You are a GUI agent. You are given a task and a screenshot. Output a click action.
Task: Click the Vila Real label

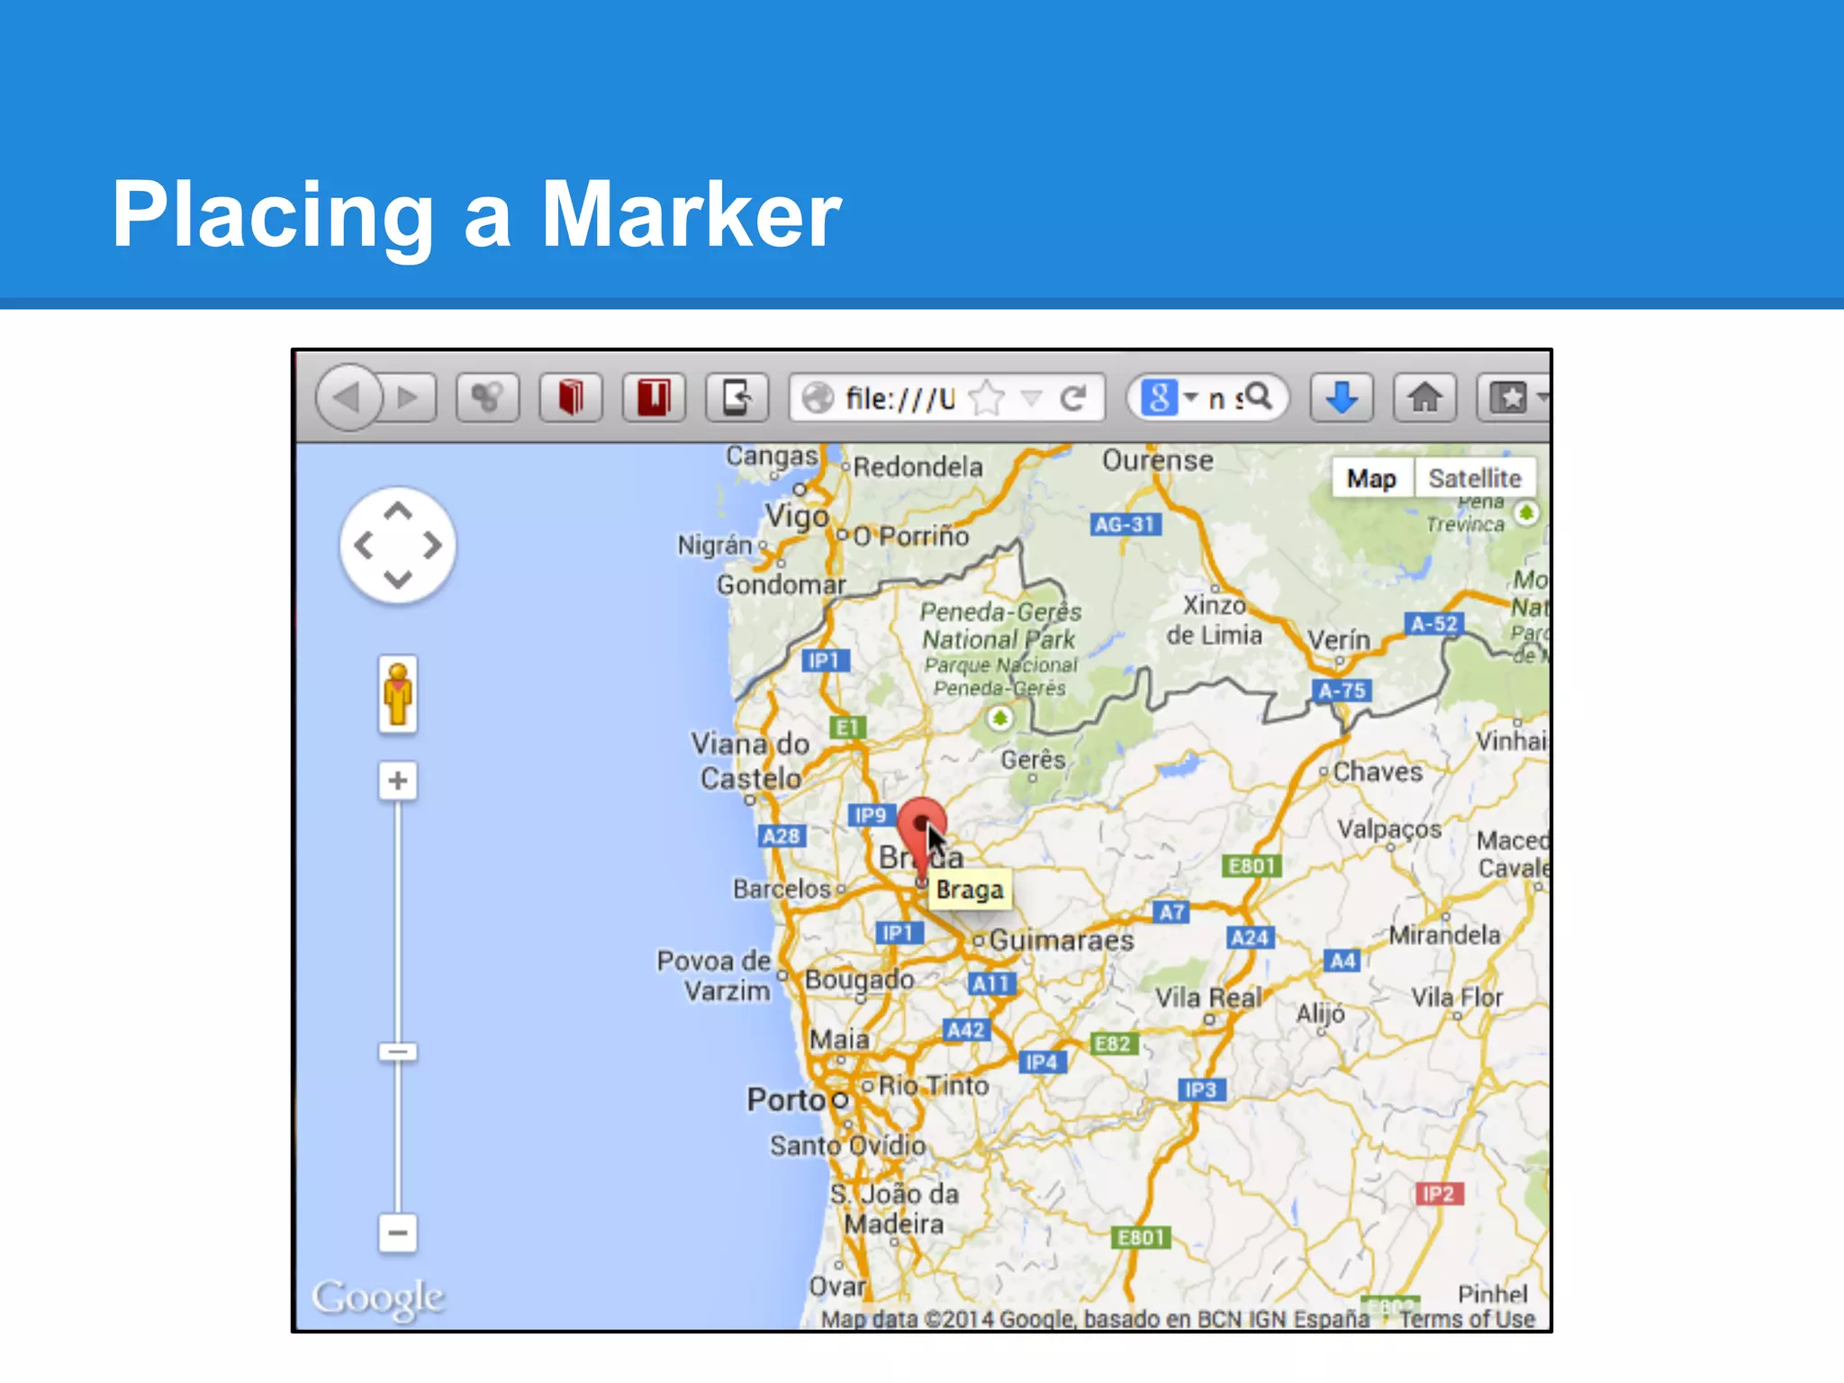[x=1208, y=998]
